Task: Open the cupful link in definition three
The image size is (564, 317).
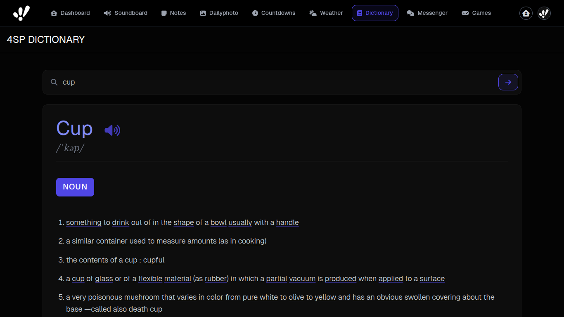Action: pos(154,260)
